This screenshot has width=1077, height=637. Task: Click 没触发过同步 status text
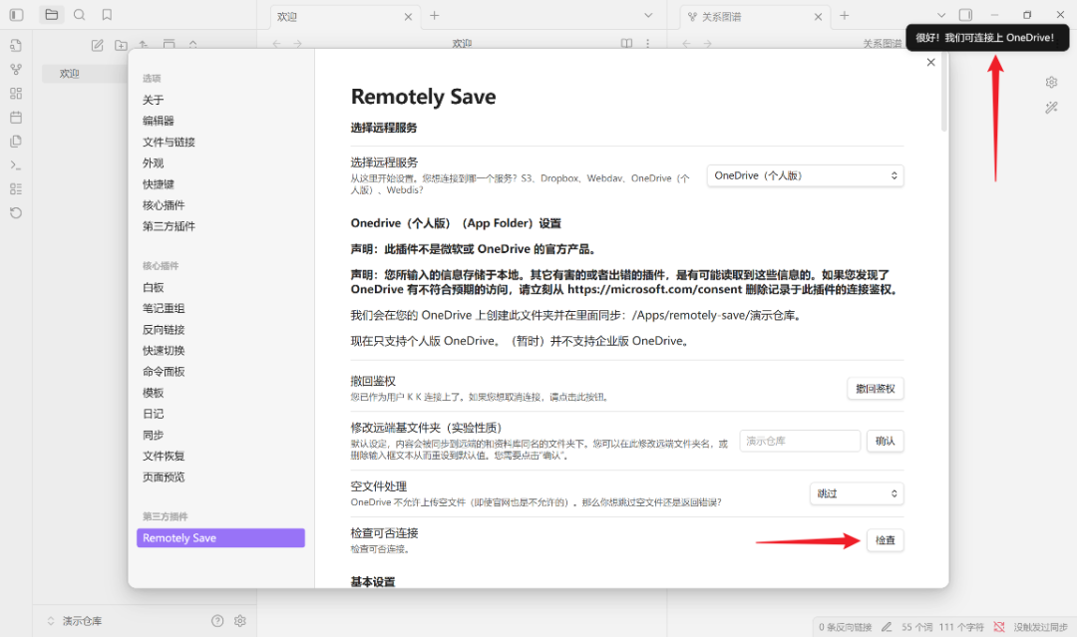1040,627
